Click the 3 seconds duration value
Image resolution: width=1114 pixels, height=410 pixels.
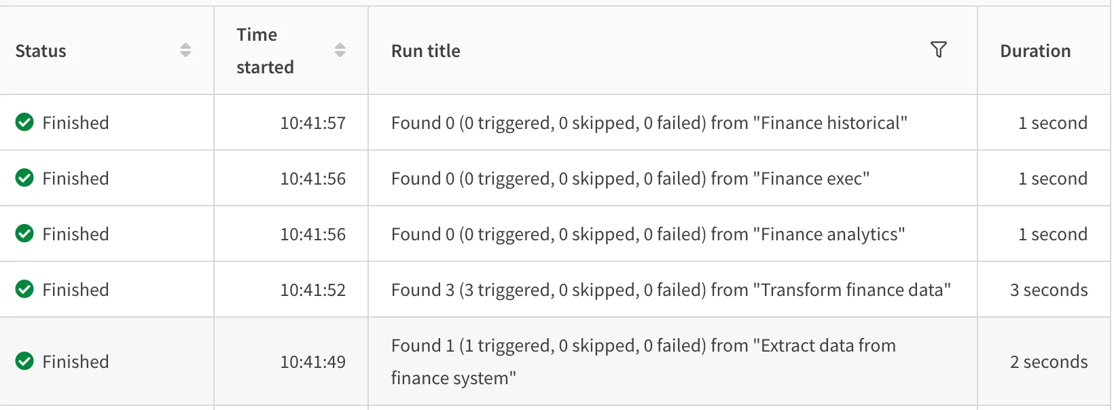coord(1049,289)
